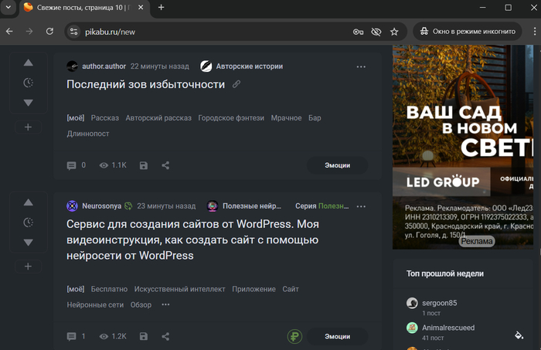The width and height of the screenshot is (541, 350).
Task: Open the "Авторские истории" community
Action: click(250, 66)
